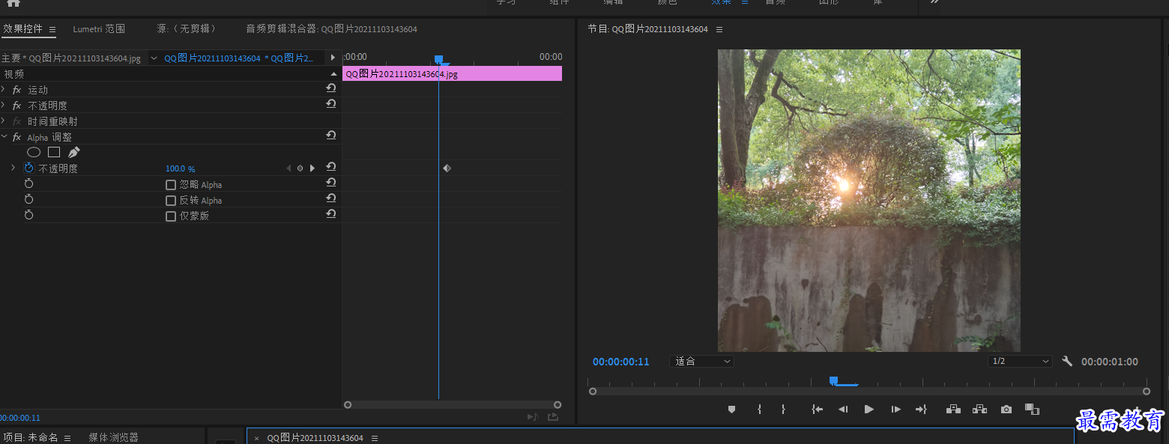This screenshot has height=444, width=1169.
Task: Click the Extract button
Action: pyautogui.click(x=979, y=410)
